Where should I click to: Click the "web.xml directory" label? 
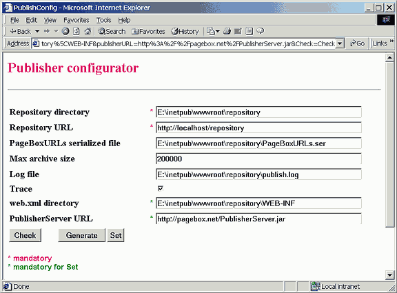(44, 203)
